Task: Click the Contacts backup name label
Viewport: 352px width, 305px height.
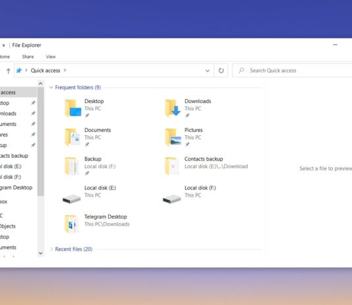Action: pyautogui.click(x=204, y=159)
